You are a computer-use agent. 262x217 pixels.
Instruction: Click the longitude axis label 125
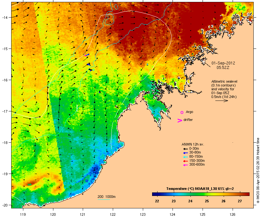[x=203, y=214]
